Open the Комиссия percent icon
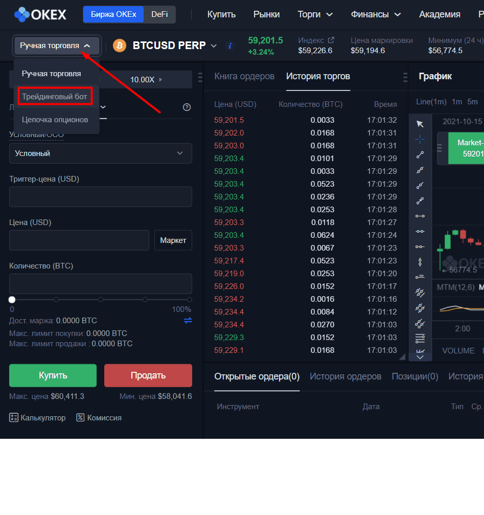 80,417
